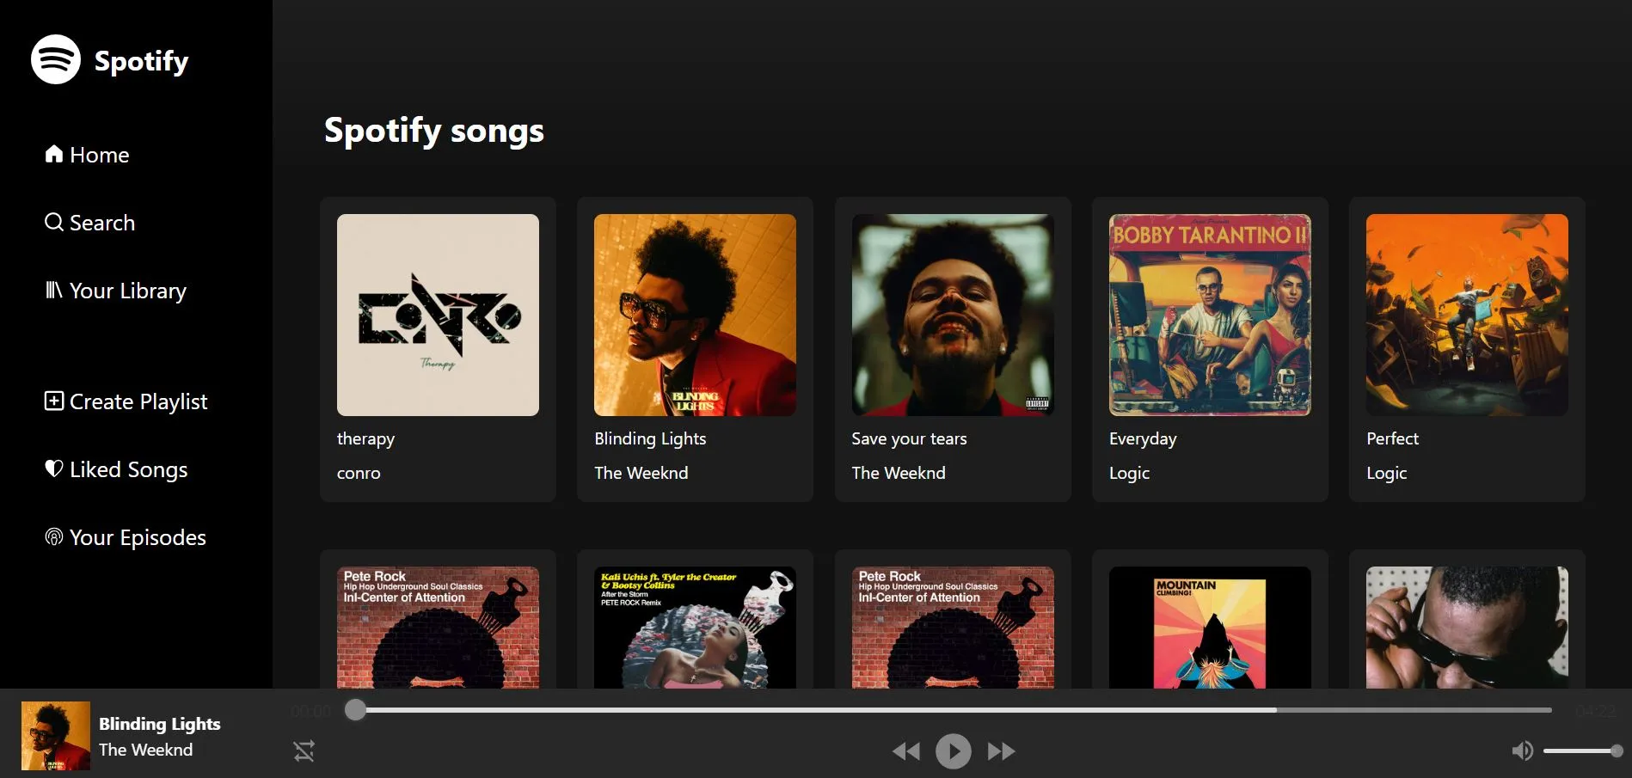This screenshot has width=1632, height=778.
Task: Open the Save your tears album cover
Action: coord(953,315)
